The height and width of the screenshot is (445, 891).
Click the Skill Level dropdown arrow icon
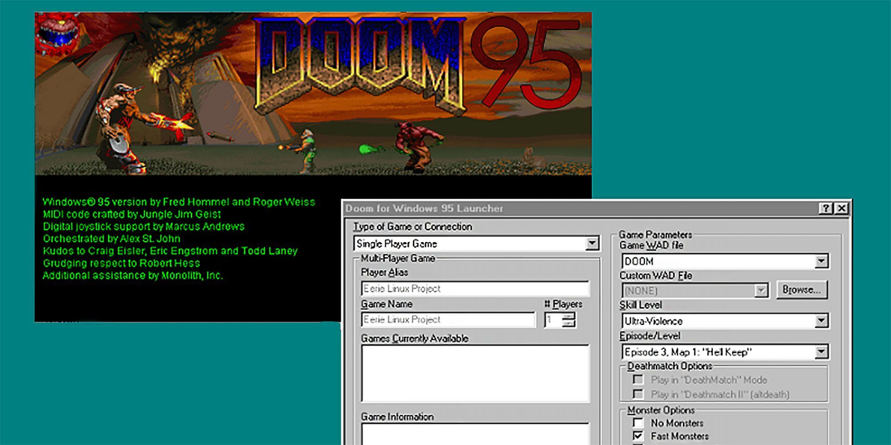tap(821, 321)
